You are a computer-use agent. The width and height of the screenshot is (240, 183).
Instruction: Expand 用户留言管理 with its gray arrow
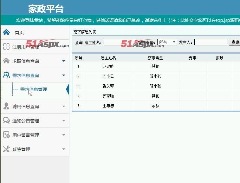tap(64, 135)
